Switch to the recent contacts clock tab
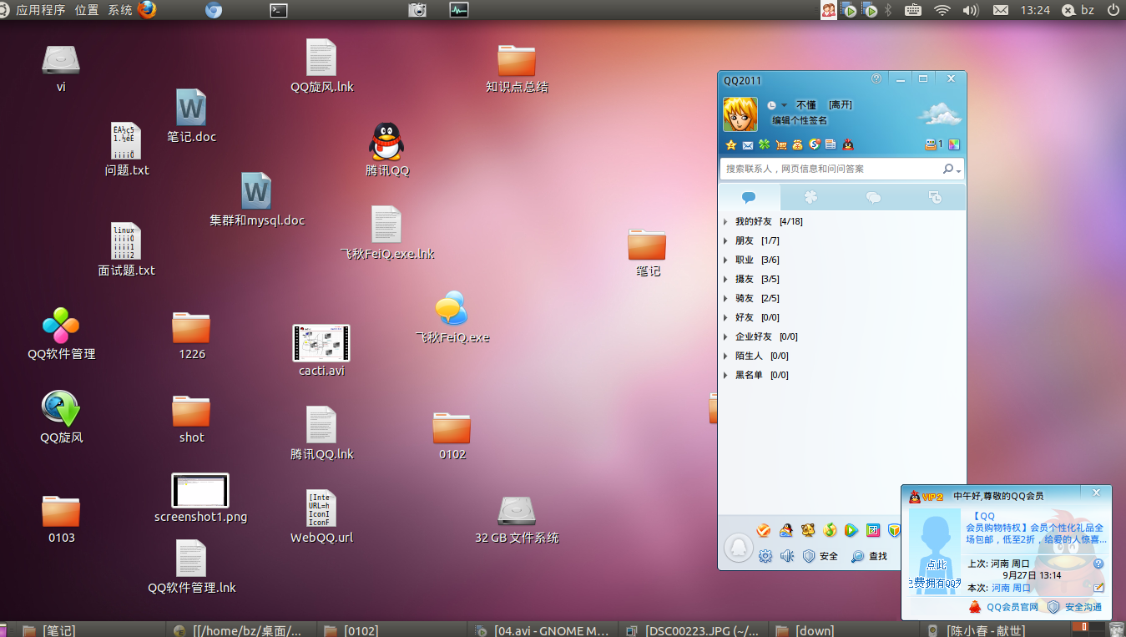1126x637 pixels. click(935, 197)
